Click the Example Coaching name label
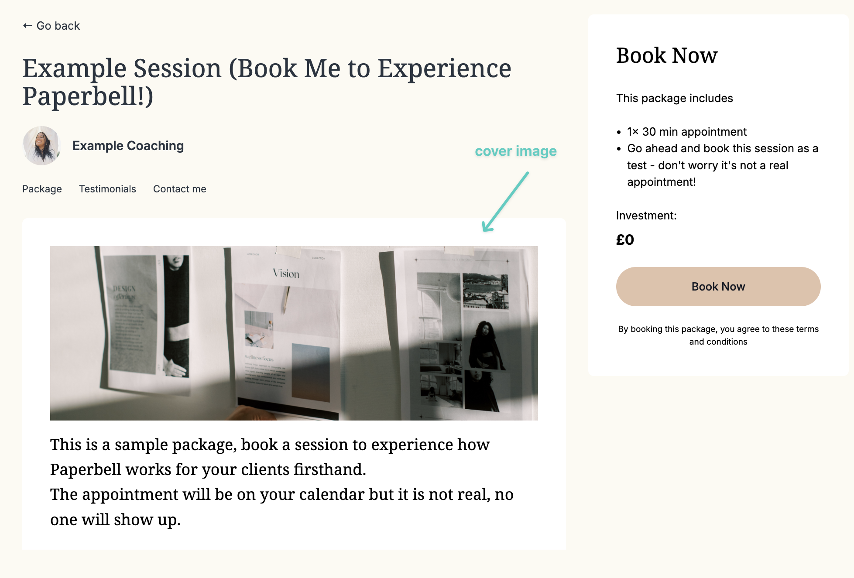The height and width of the screenshot is (578, 854). click(x=128, y=145)
